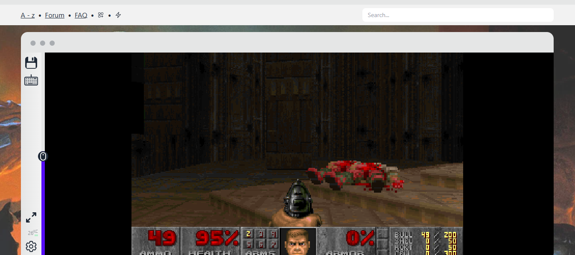Click the BULL 49 / 200 ammo row
Viewport: 575px width, 255px height.
[x=425, y=234]
